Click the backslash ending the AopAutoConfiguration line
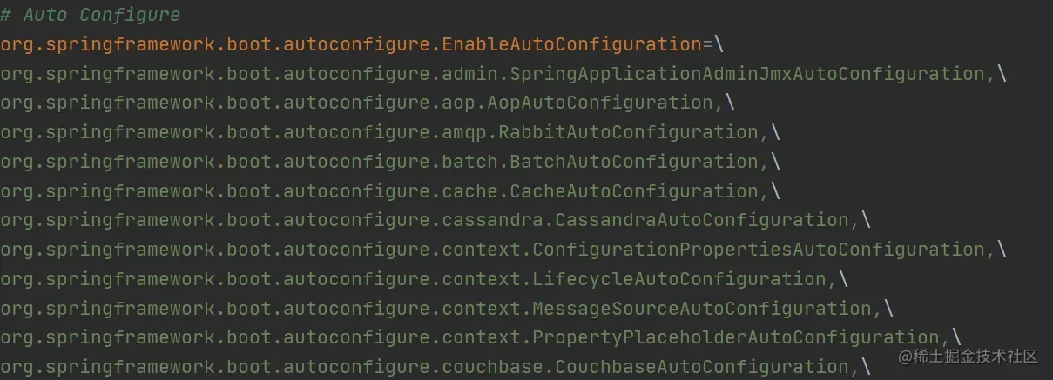Viewport: 1053px width, 380px height. [730, 103]
